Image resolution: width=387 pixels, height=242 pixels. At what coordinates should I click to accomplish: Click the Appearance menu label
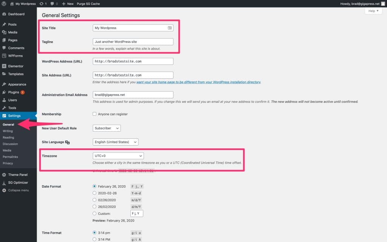[17, 84]
